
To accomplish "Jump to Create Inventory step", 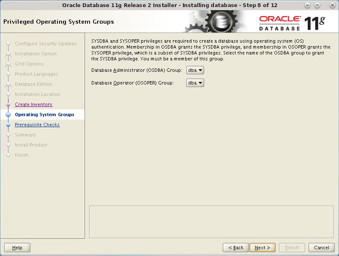I will 34,104.
